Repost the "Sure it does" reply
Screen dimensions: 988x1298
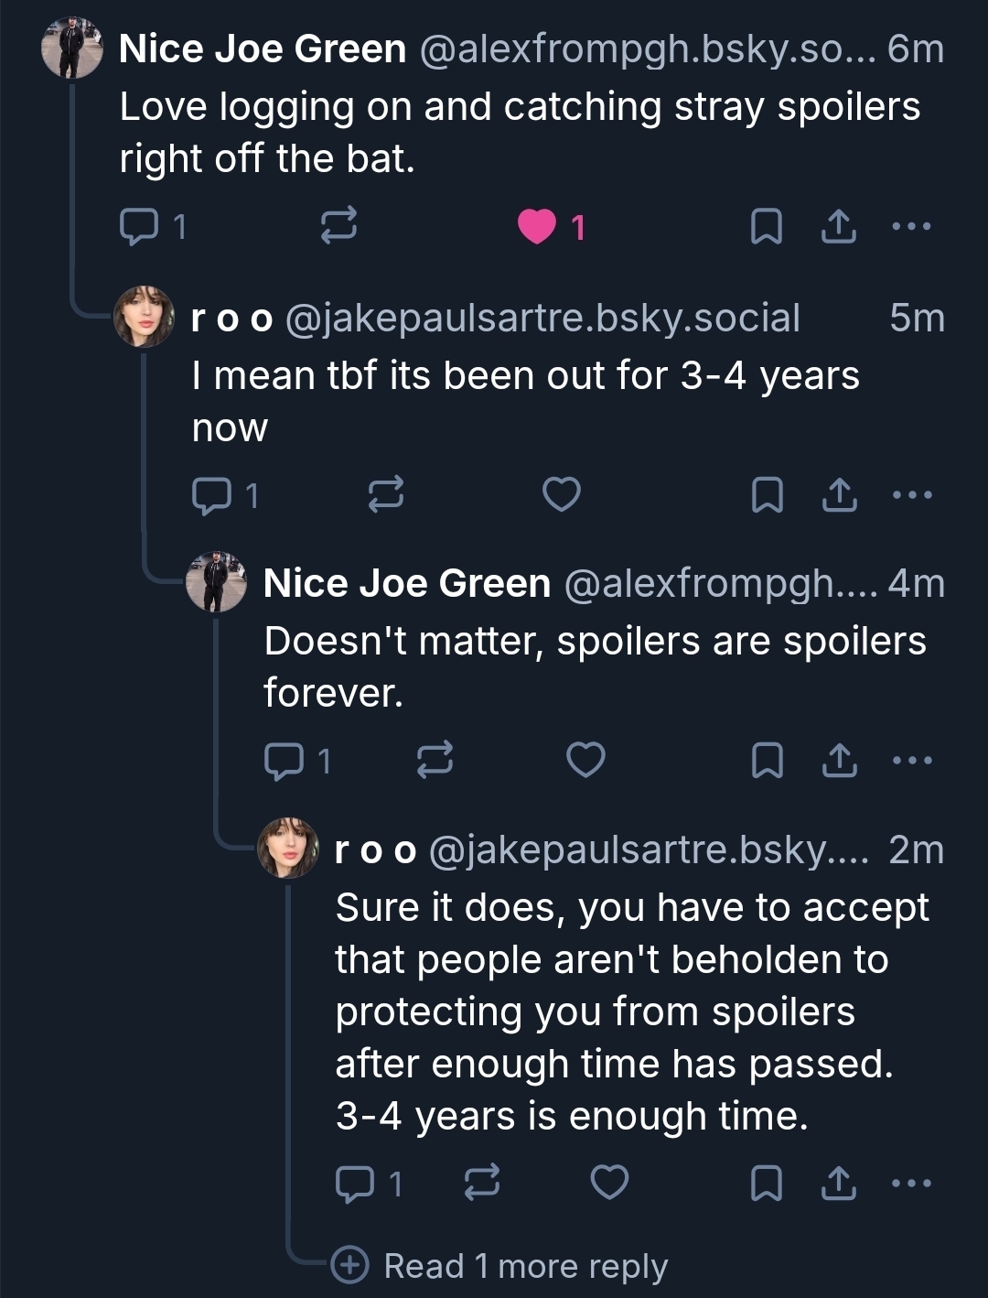(x=482, y=1184)
